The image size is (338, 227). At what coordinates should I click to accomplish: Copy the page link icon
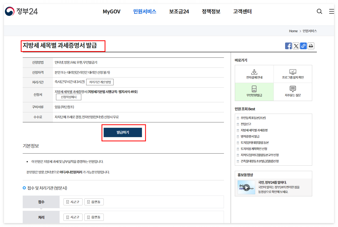pyautogui.click(x=303, y=46)
